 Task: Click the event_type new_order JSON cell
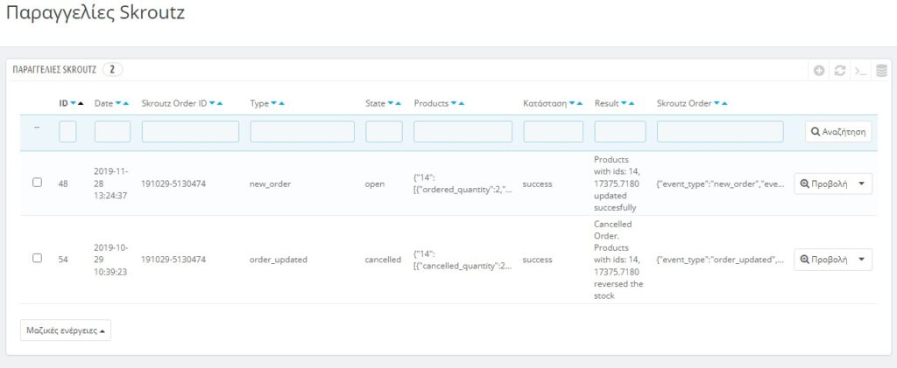coord(720,184)
